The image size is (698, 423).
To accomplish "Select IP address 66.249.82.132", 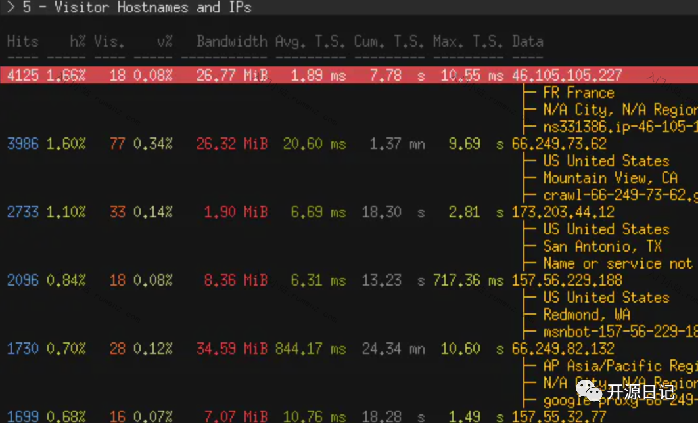I will (x=563, y=348).
